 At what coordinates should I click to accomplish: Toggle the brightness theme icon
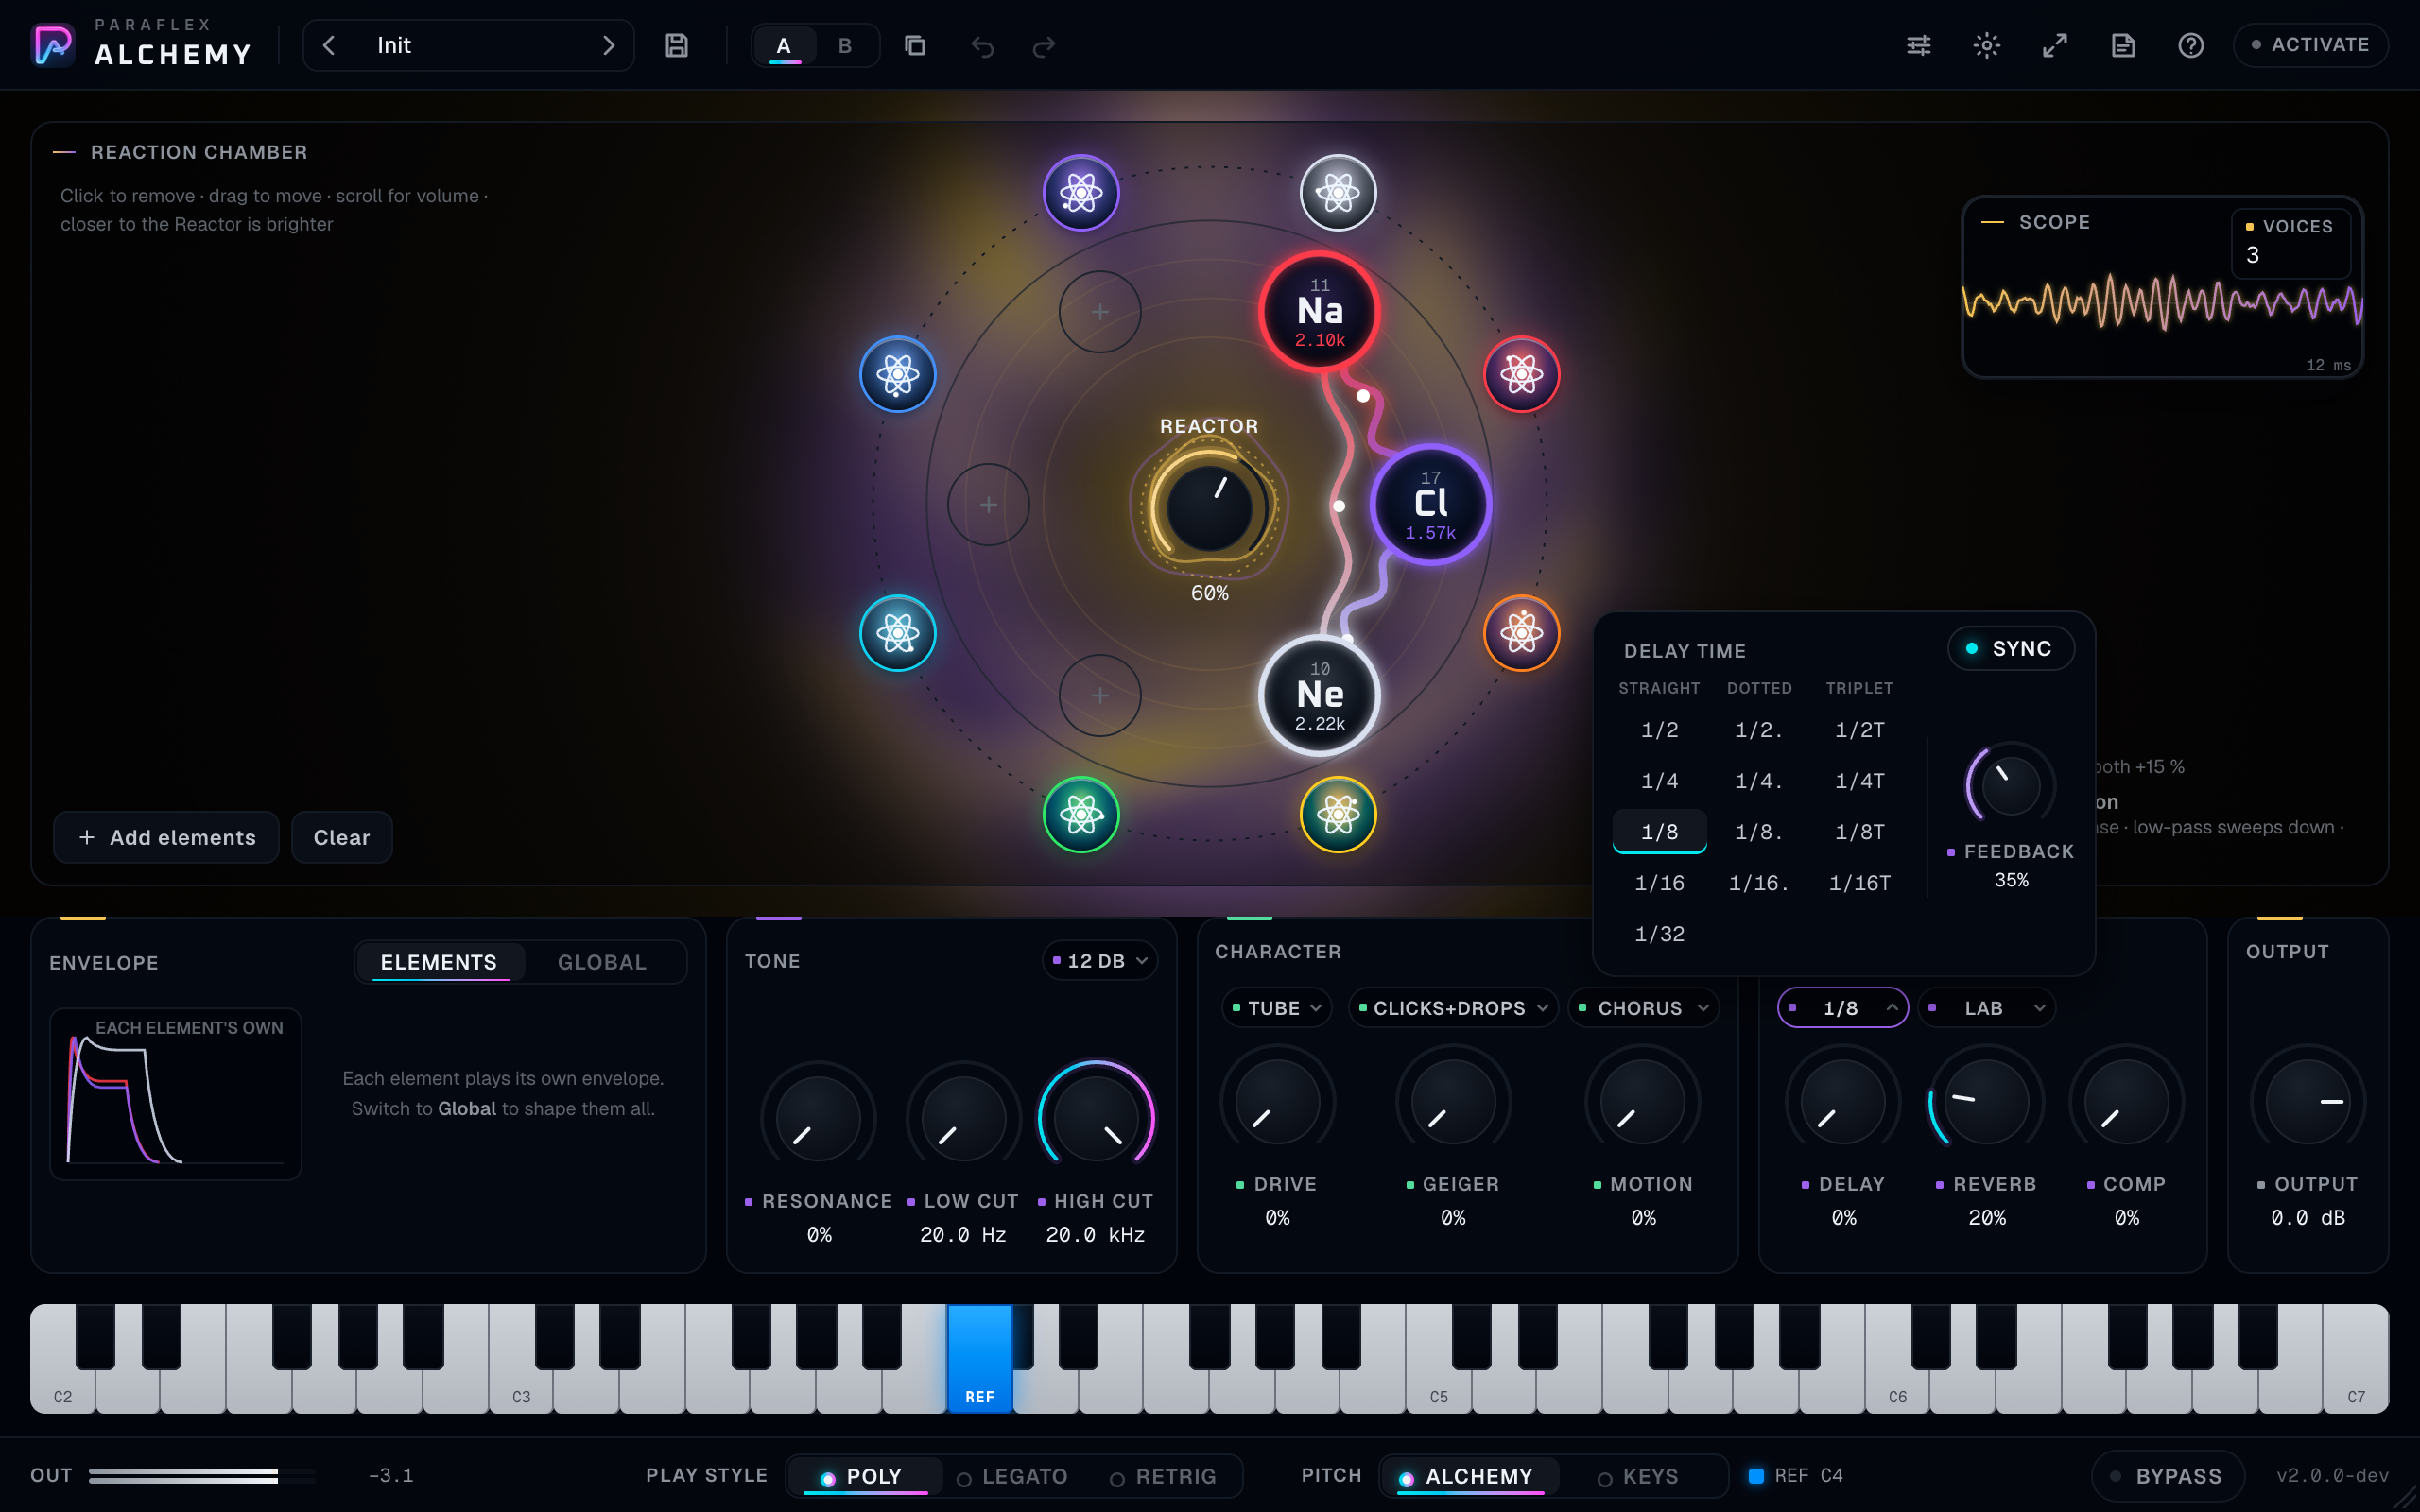pos(1986,45)
